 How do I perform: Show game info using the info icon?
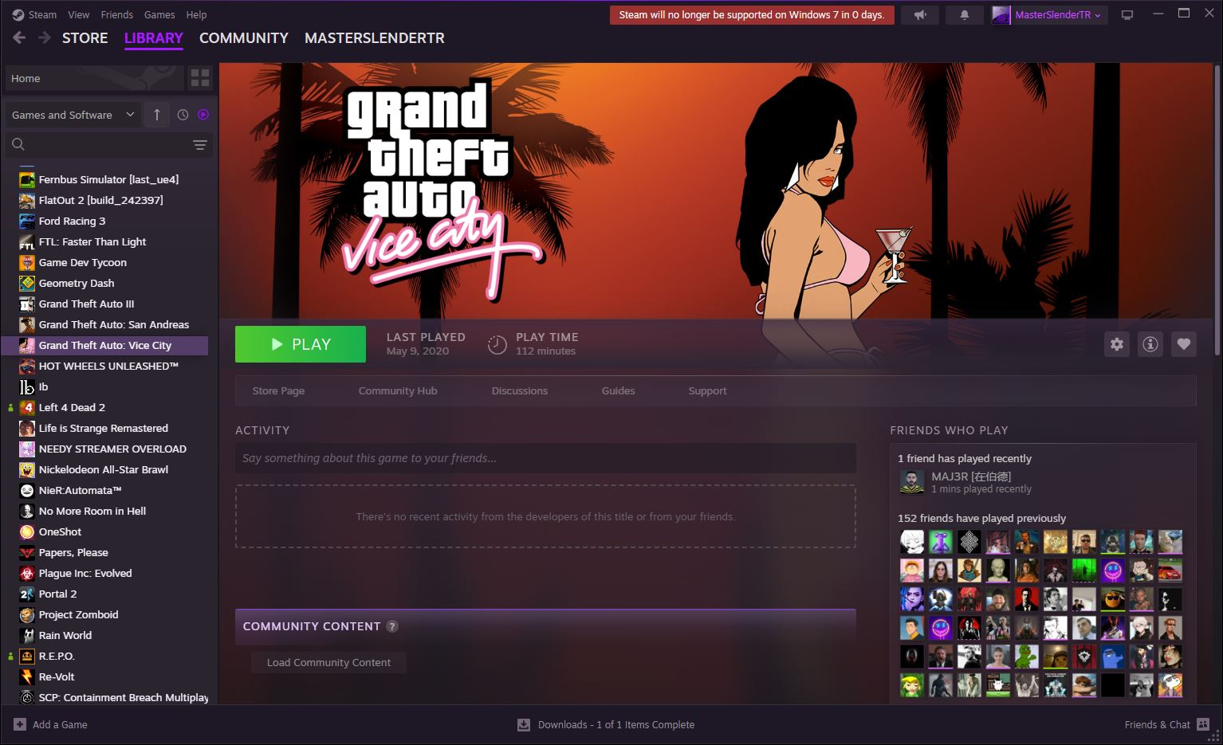tap(1150, 344)
